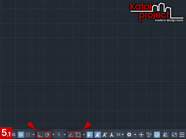Expand the polar tracking angle dropdown

coord(53,135)
